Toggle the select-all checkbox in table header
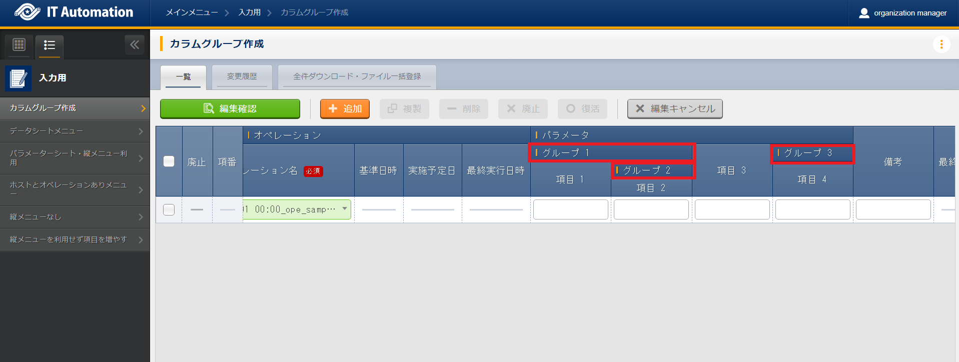This screenshot has height=362, width=959. 169,161
